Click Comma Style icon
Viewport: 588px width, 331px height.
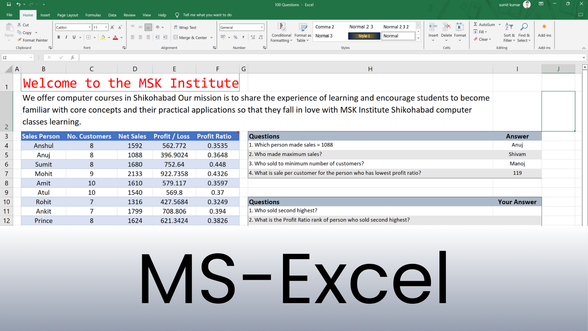(x=243, y=37)
